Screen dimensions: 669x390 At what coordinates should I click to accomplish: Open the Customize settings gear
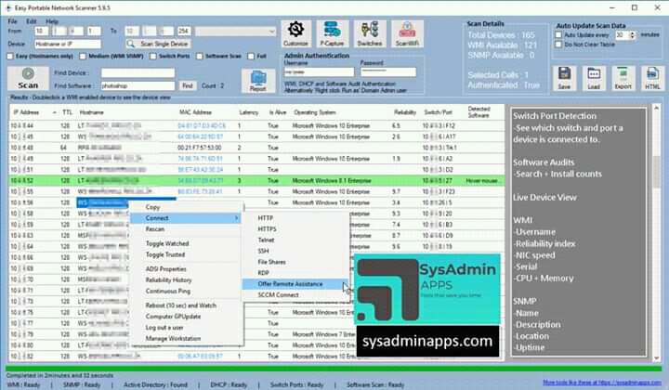[295, 33]
